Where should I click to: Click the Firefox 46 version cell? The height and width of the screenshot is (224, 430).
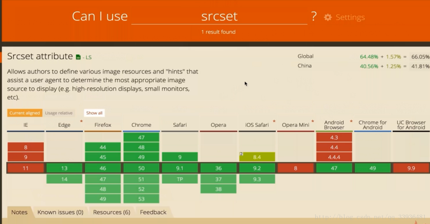point(103,168)
